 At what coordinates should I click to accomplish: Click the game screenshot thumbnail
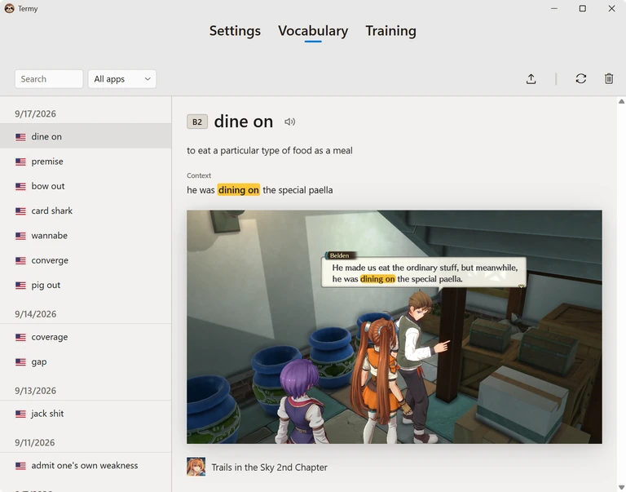394,326
